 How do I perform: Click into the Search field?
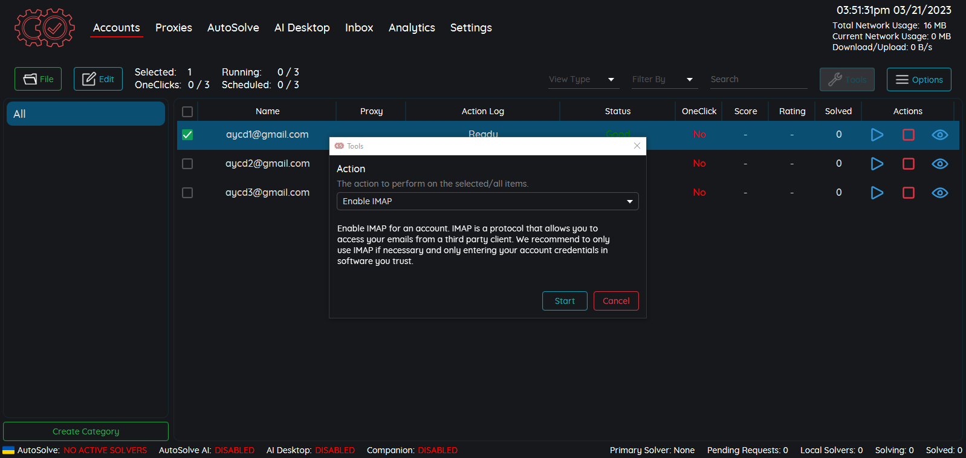758,79
